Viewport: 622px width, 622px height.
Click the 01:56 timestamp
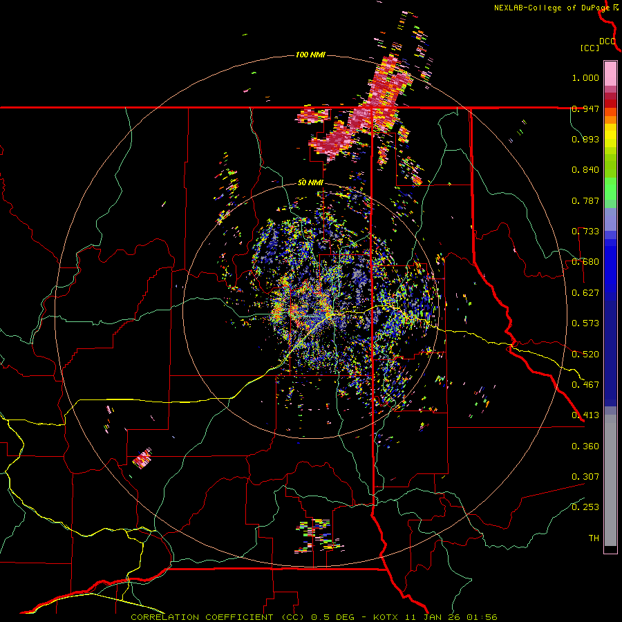483,617
